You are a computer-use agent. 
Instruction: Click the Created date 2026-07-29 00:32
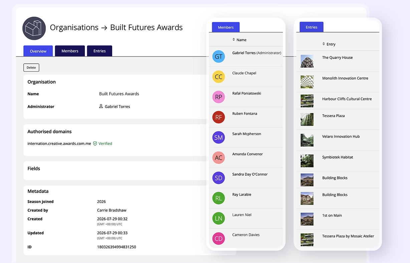(x=112, y=219)
